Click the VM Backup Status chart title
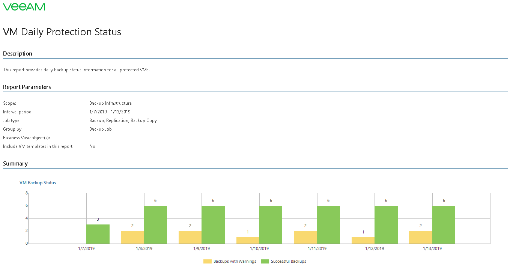Image resolution: width=510 pixels, height=268 pixels. pyautogui.click(x=38, y=183)
